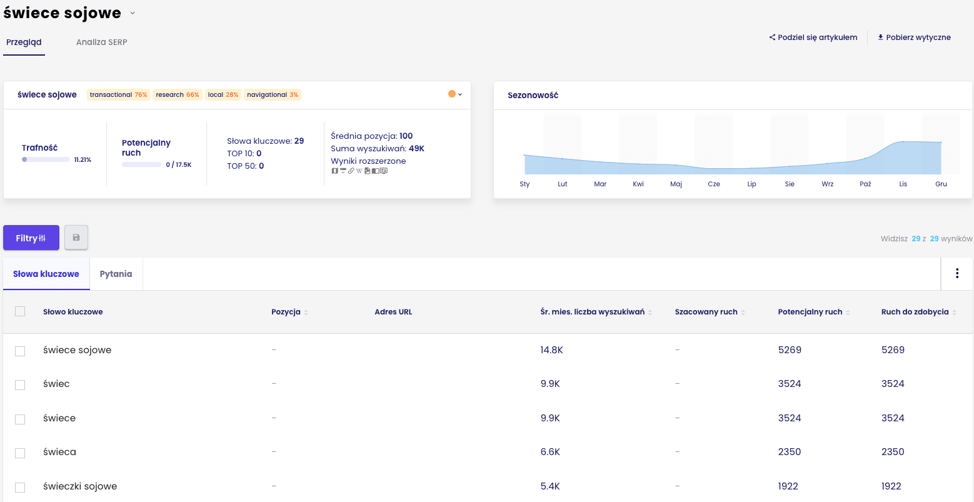Sort by Szacowany ruch column
The width and height of the screenshot is (974, 502).
[743, 312]
